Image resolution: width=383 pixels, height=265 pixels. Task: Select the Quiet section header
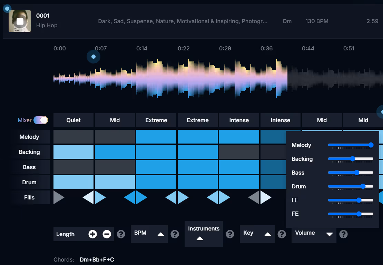pos(73,120)
